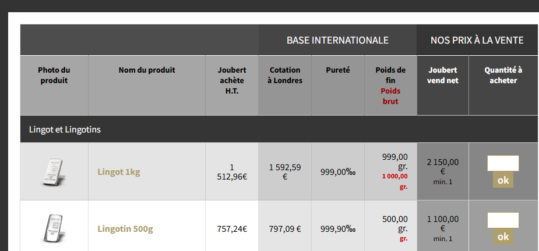Click the Lingot 1kg product photo
The image size is (539, 251).
click(54, 171)
